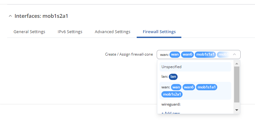Click the mob1s2a1 badge in the list
This screenshot has height=129, width=255.
pyautogui.click(x=172, y=94)
